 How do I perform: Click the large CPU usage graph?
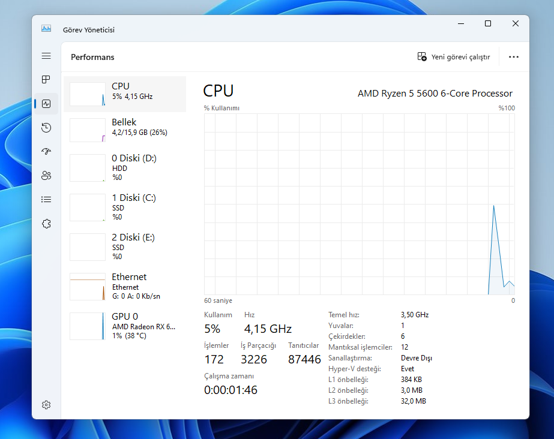360,204
